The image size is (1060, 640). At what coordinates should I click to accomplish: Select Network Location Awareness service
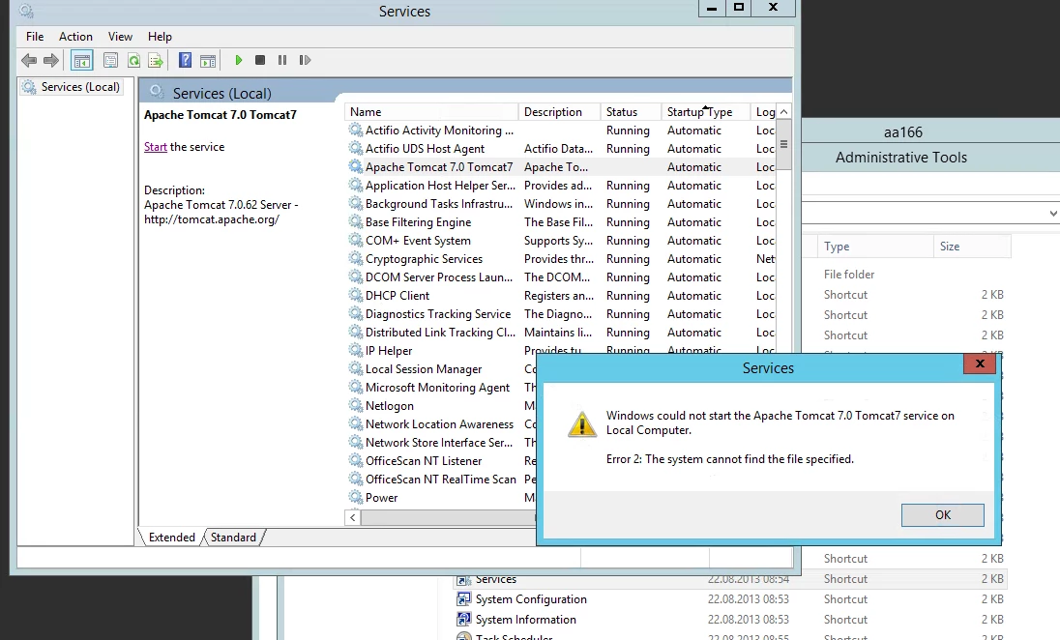[x=441, y=423]
